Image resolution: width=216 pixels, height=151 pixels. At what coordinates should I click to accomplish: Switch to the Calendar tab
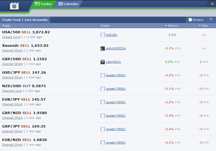68,4
